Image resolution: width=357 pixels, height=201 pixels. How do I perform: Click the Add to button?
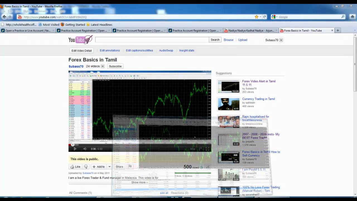click(99, 167)
